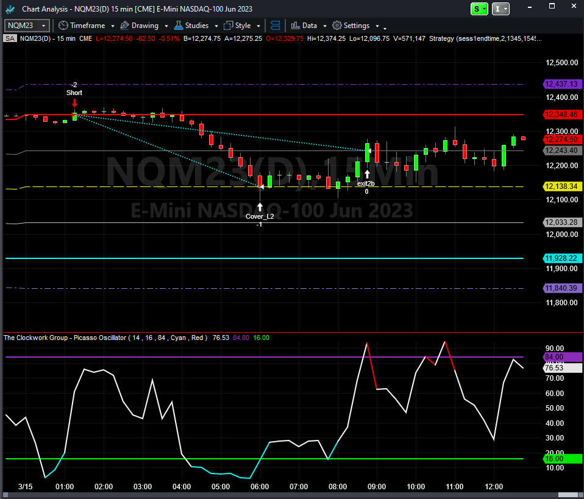Click the 12,500.00 price axis label
Viewport: 584px width, 499px height.
562,63
